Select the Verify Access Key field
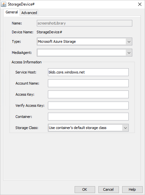 coord(88,106)
